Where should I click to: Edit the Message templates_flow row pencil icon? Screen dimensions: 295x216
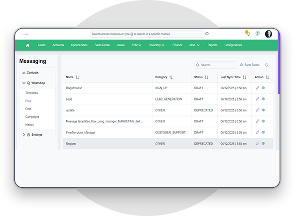257,121
